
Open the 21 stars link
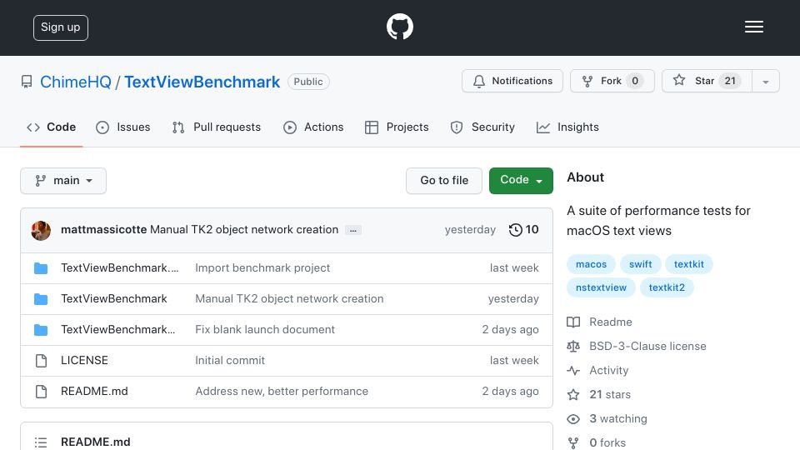[x=610, y=394]
